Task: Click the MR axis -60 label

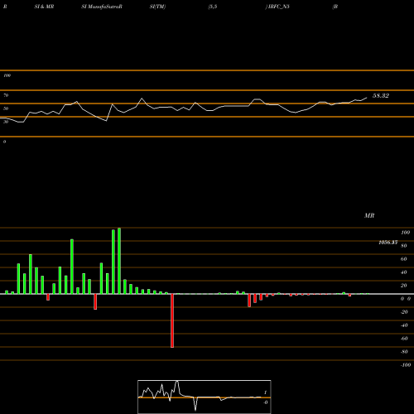Action: pos(404,339)
